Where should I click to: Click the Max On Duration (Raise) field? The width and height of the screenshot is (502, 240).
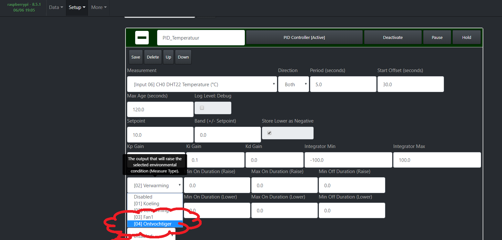[284, 185]
